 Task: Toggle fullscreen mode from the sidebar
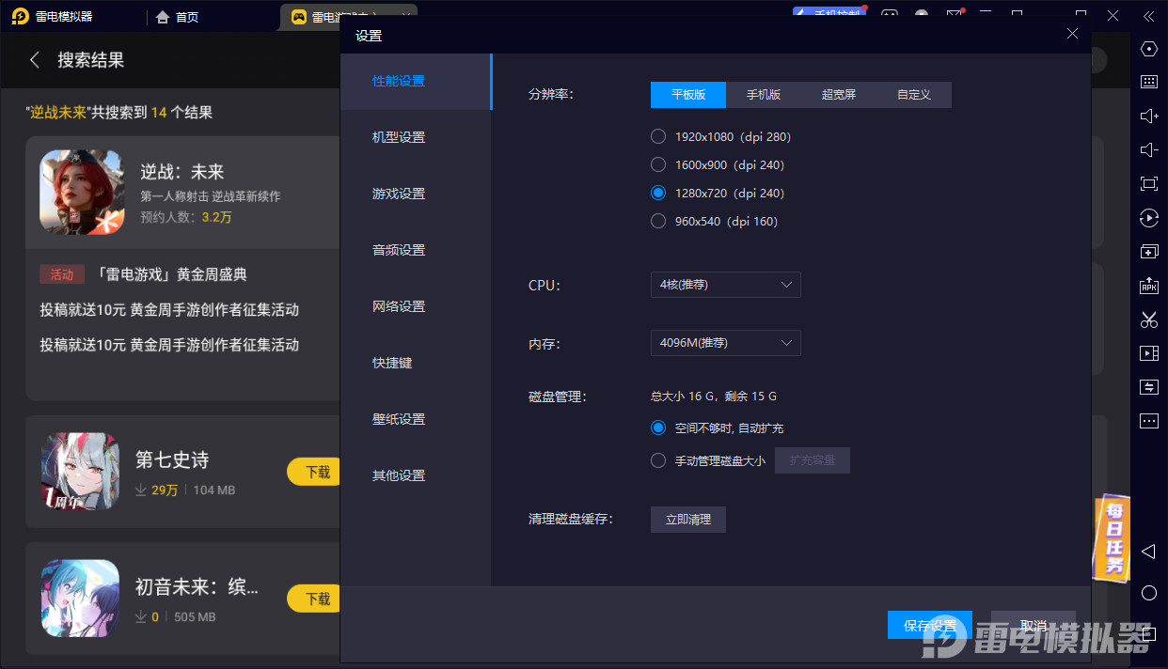click(x=1148, y=183)
